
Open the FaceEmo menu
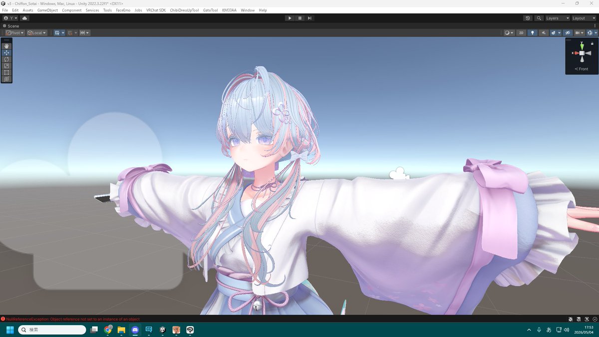[x=123, y=10]
